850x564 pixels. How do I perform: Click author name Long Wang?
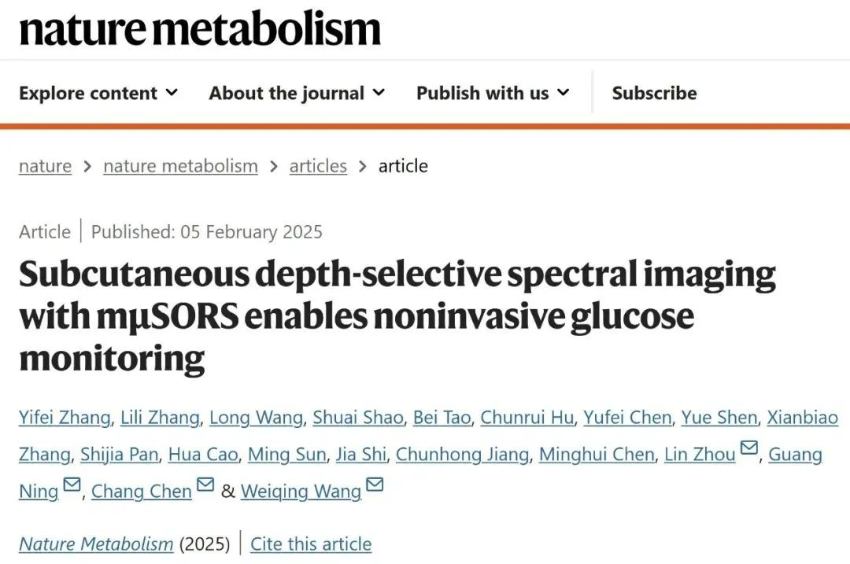[256, 418]
